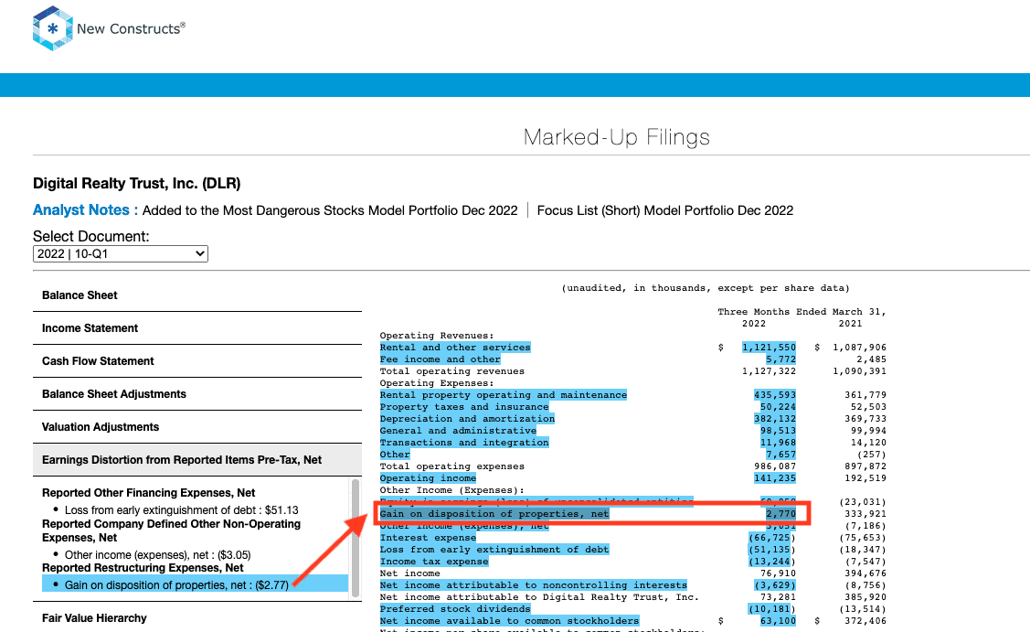Click highlighted Depreciation and amortization line
Screen dimensions: 1030x632
pos(466,418)
